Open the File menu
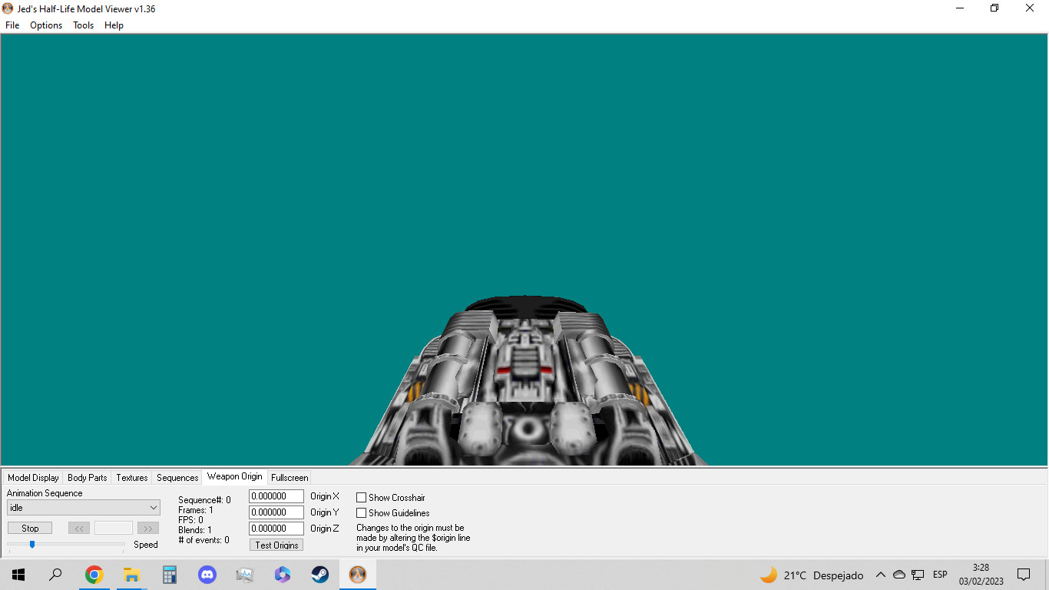 point(12,25)
